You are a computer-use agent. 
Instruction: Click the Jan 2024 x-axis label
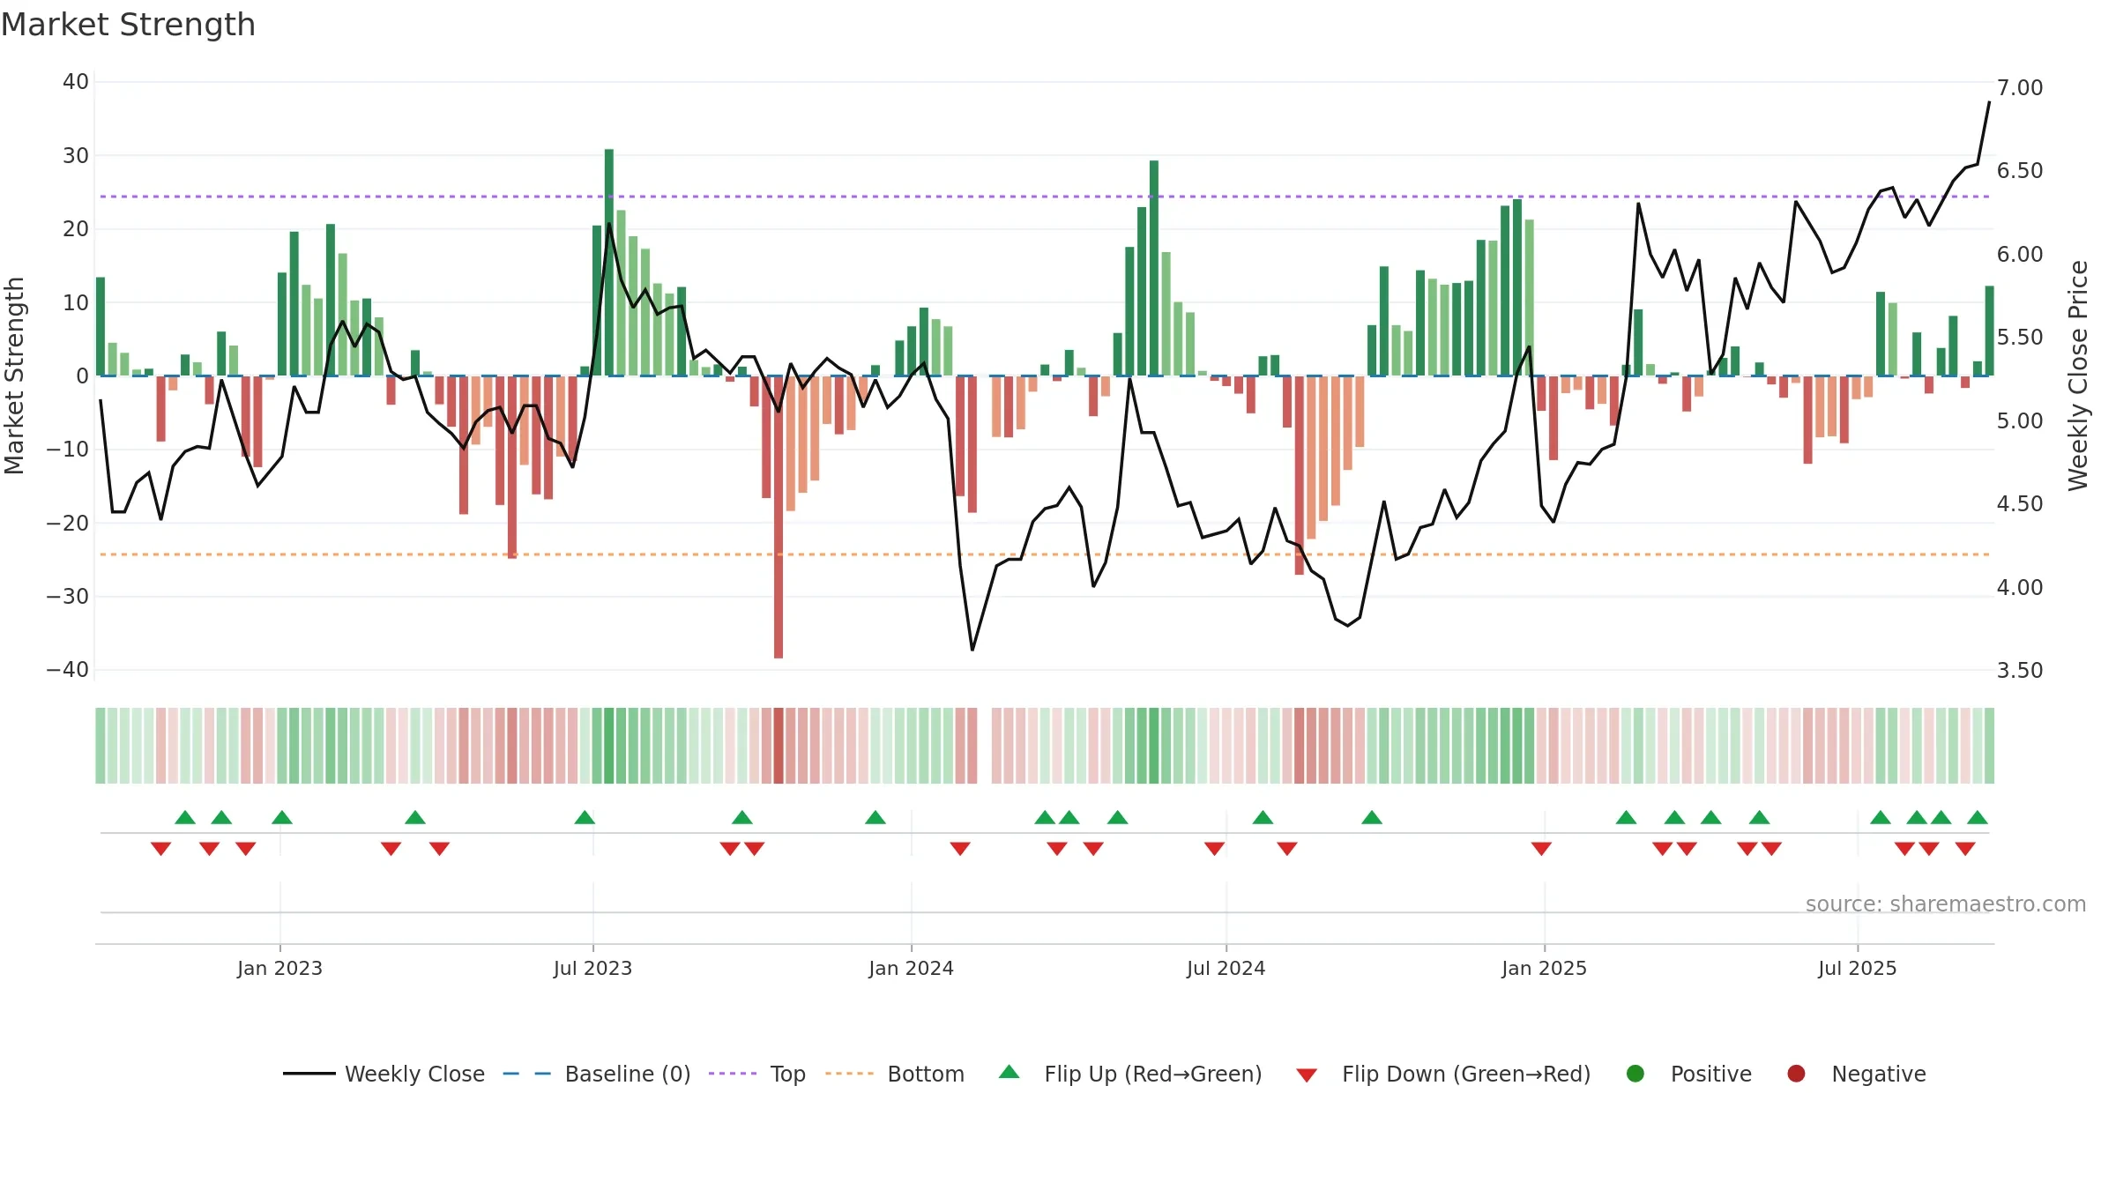911,969
